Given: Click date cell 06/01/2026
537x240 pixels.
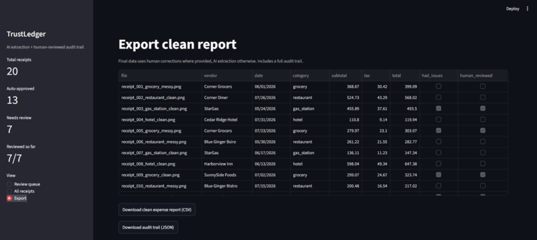Looking at the screenshot, I should pyautogui.click(x=270, y=86).
